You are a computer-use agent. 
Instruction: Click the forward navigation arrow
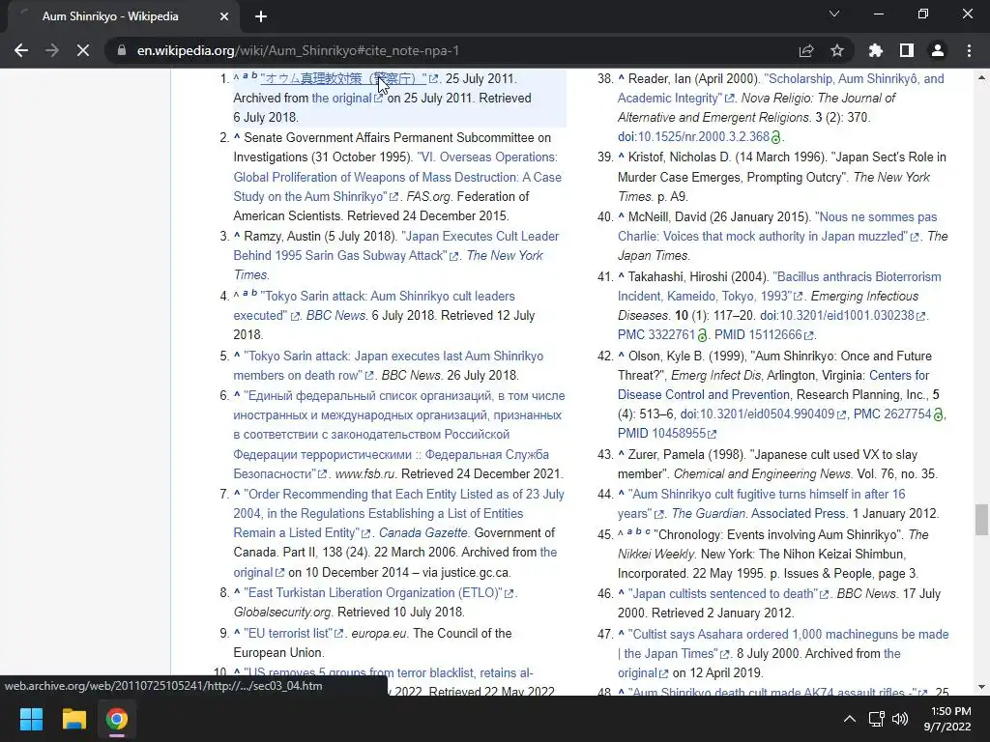pos(52,50)
